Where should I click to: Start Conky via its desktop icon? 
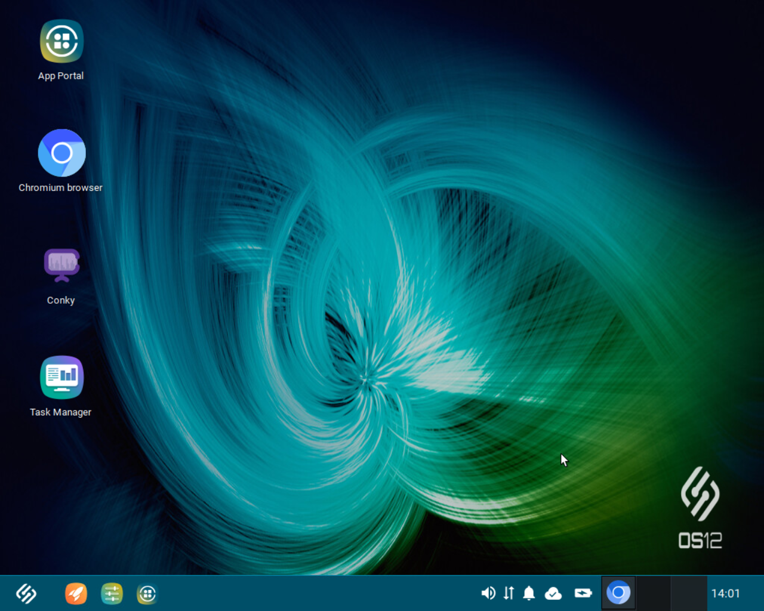pos(61,265)
